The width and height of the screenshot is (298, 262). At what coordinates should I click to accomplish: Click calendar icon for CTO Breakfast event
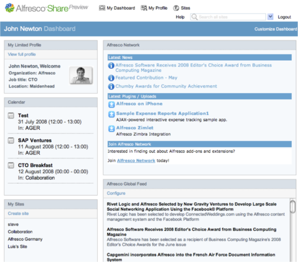[x=11, y=165]
